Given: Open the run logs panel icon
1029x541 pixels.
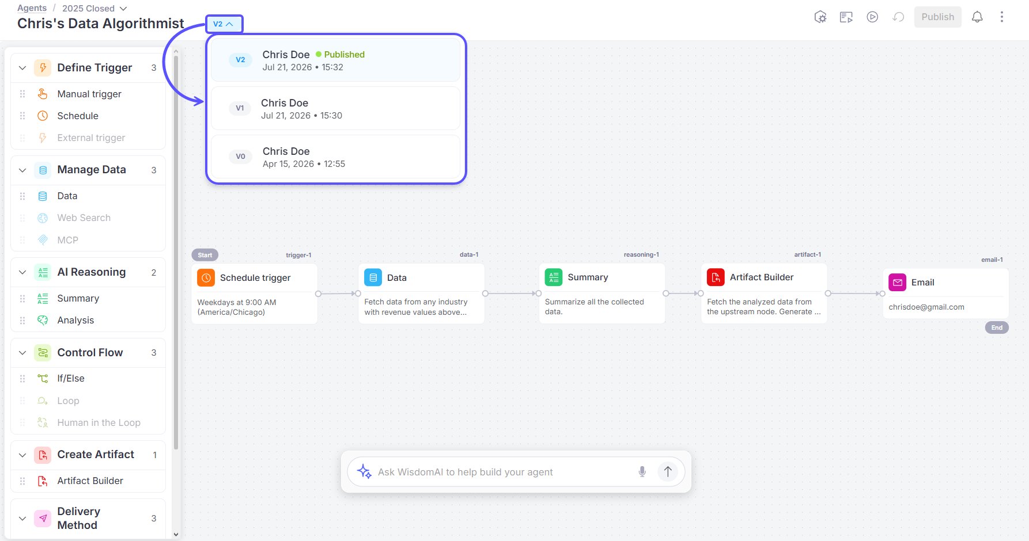Looking at the screenshot, I should coord(846,17).
